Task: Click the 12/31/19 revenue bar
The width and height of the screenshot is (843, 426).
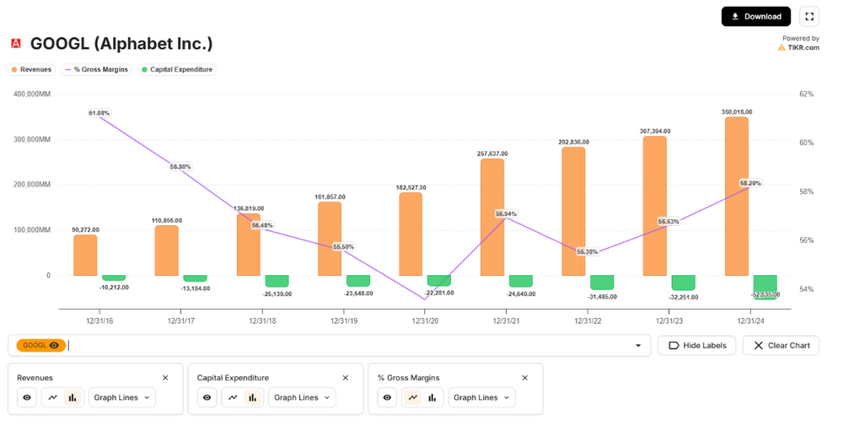Action: [x=330, y=239]
